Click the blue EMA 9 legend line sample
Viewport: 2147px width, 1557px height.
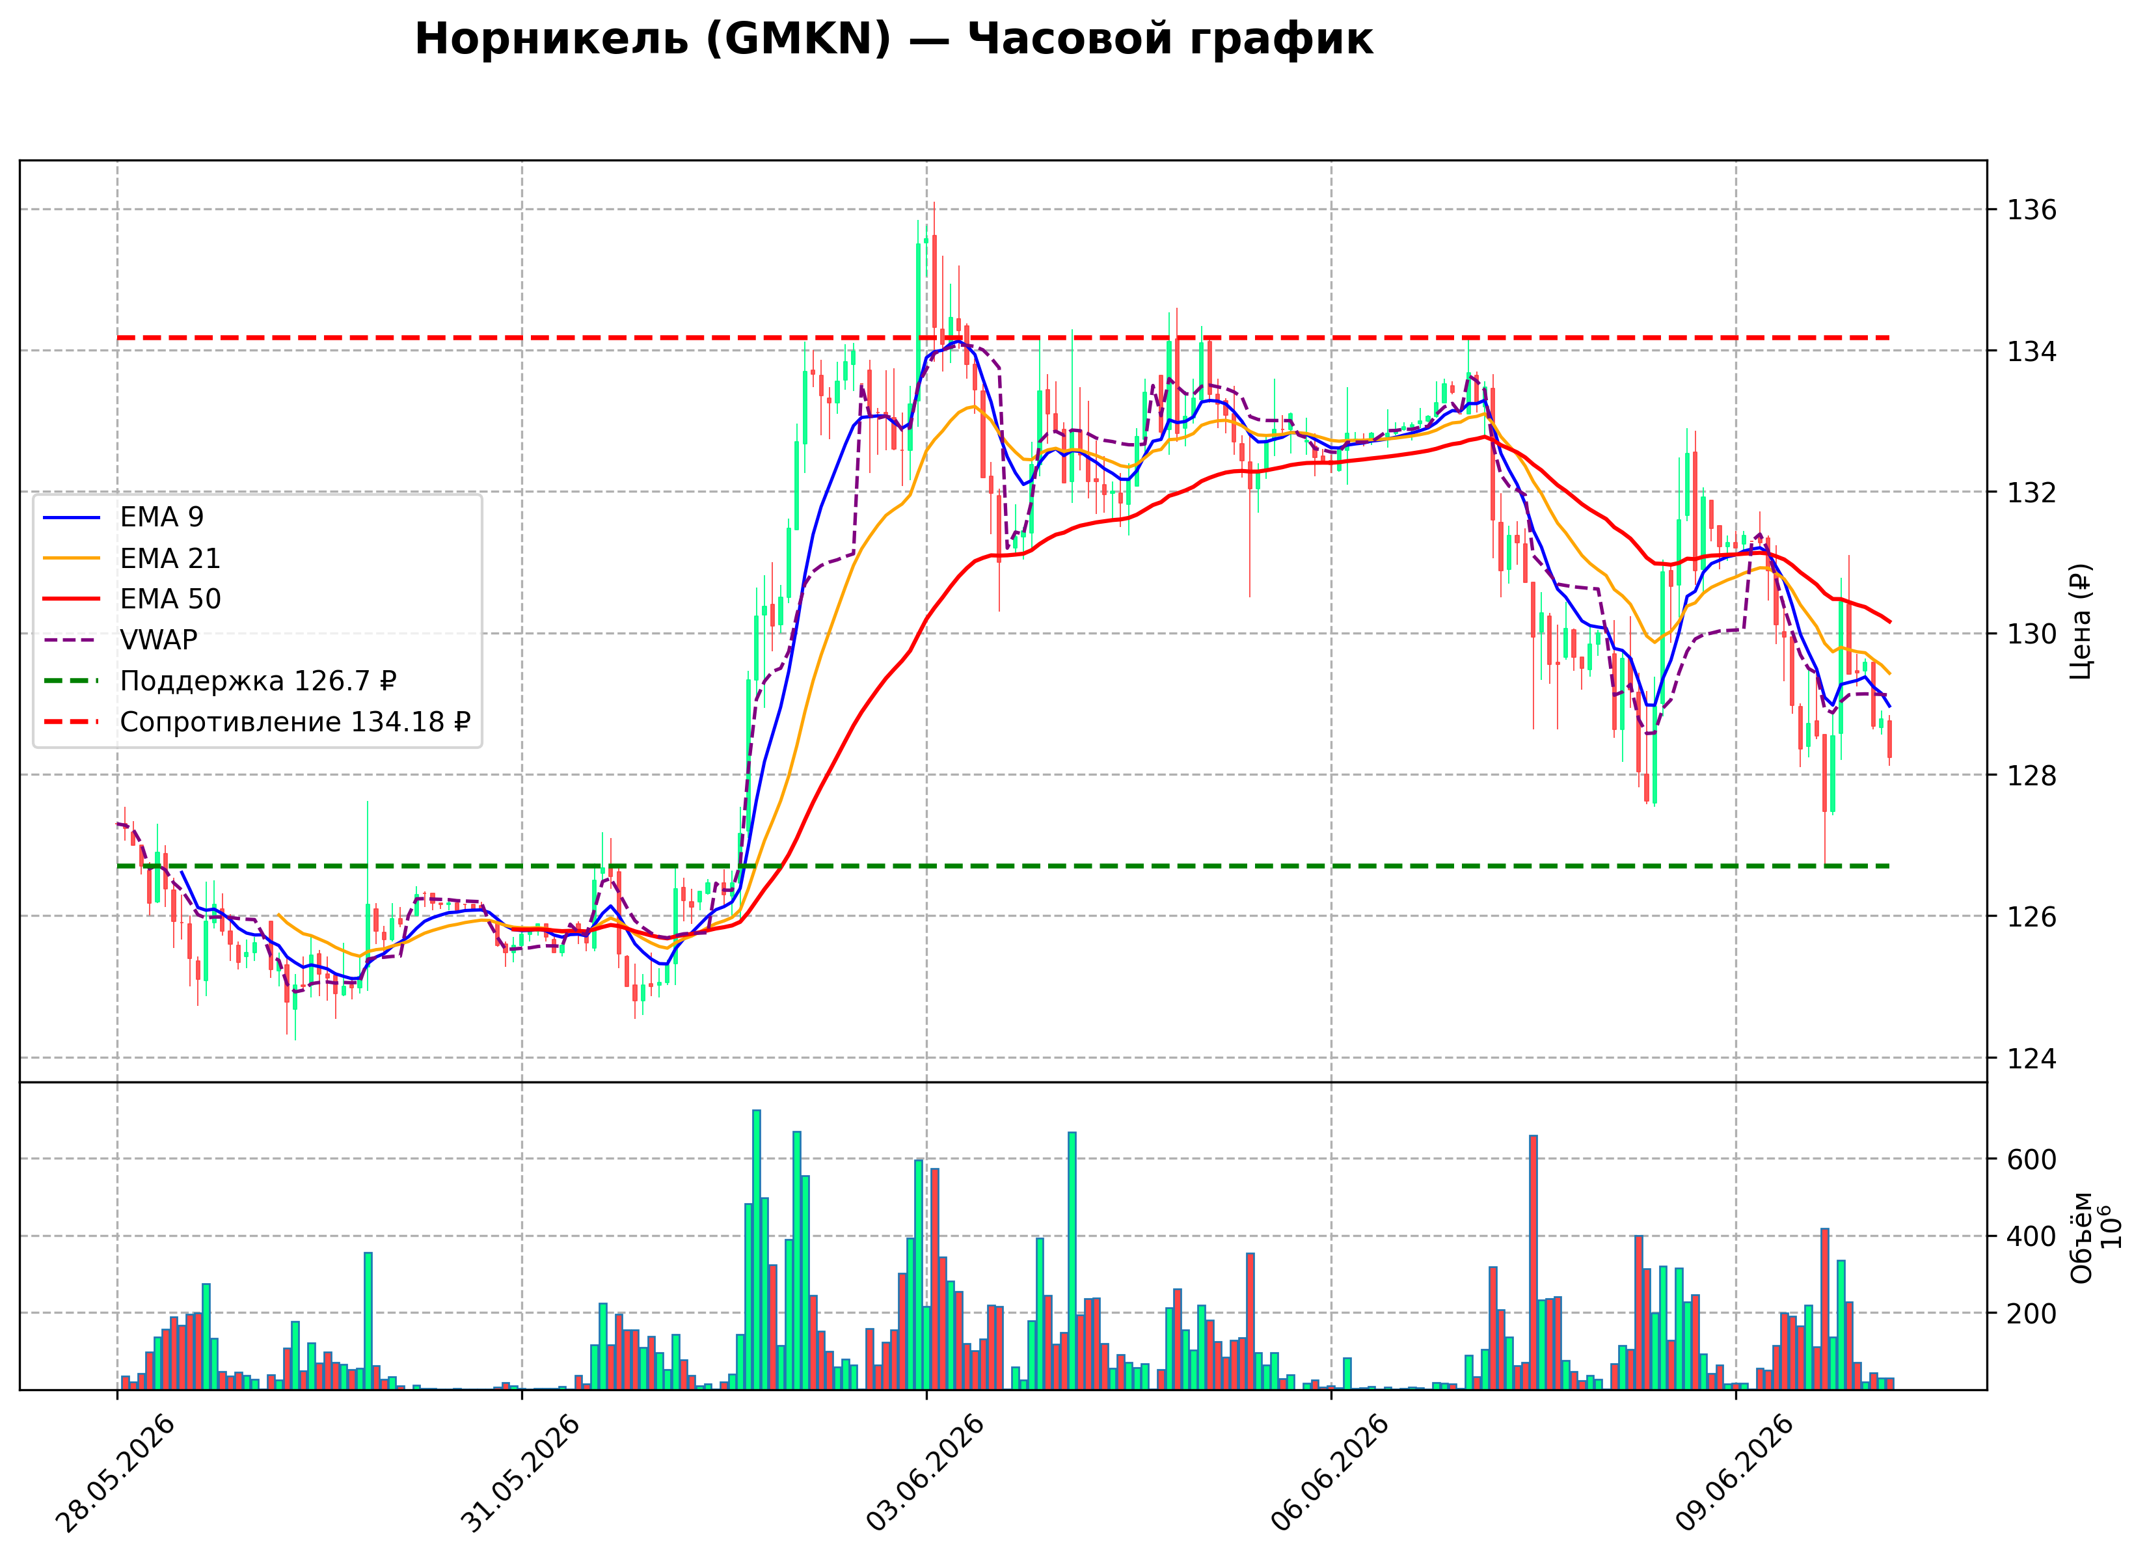pos(72,518)
